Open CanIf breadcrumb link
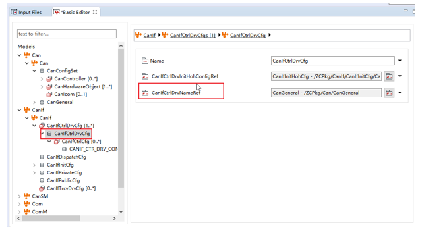422x237 pixels. 150,35
